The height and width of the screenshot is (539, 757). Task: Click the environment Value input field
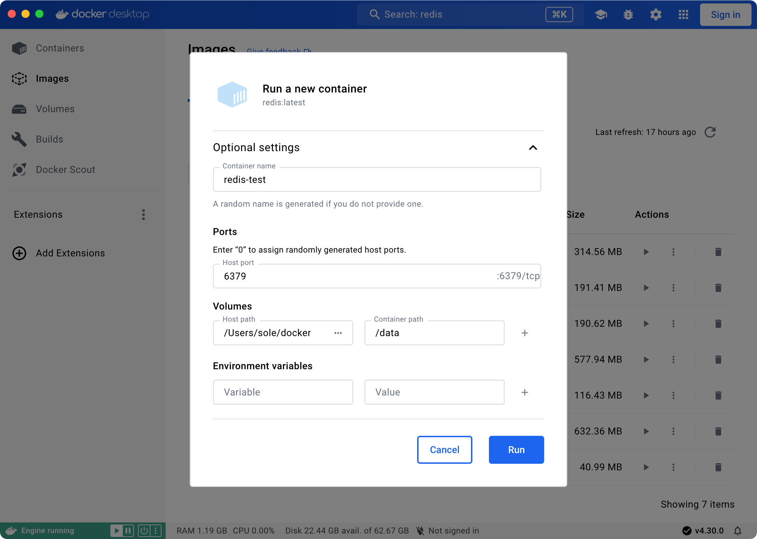click(x=434, y=392)
